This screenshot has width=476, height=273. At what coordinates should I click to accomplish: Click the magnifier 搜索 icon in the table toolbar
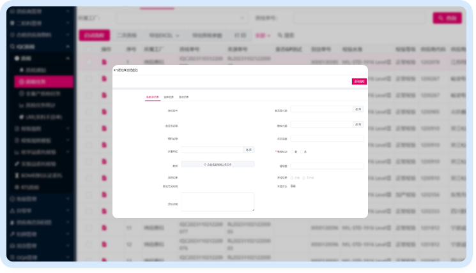pos(279,35)
